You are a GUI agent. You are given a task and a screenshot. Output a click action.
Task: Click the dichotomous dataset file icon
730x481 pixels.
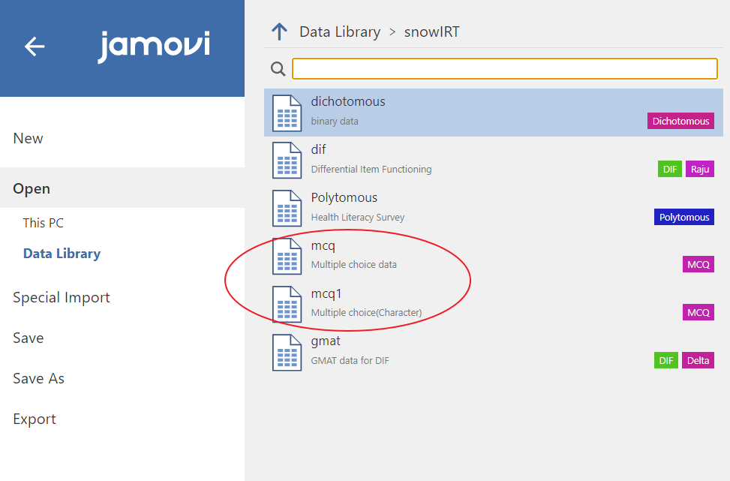[287, 113]
